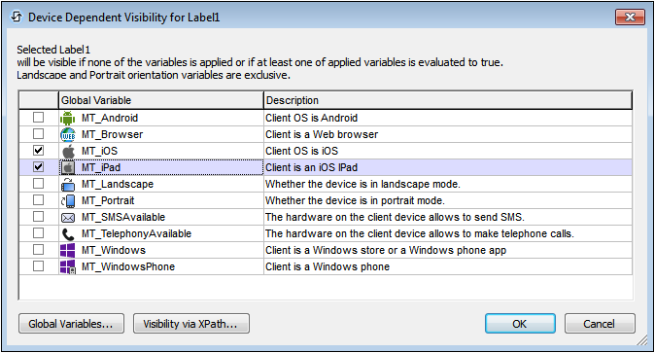Tick the MT_Landscape checkbox
655x353 pixels.
pos(39,183)
